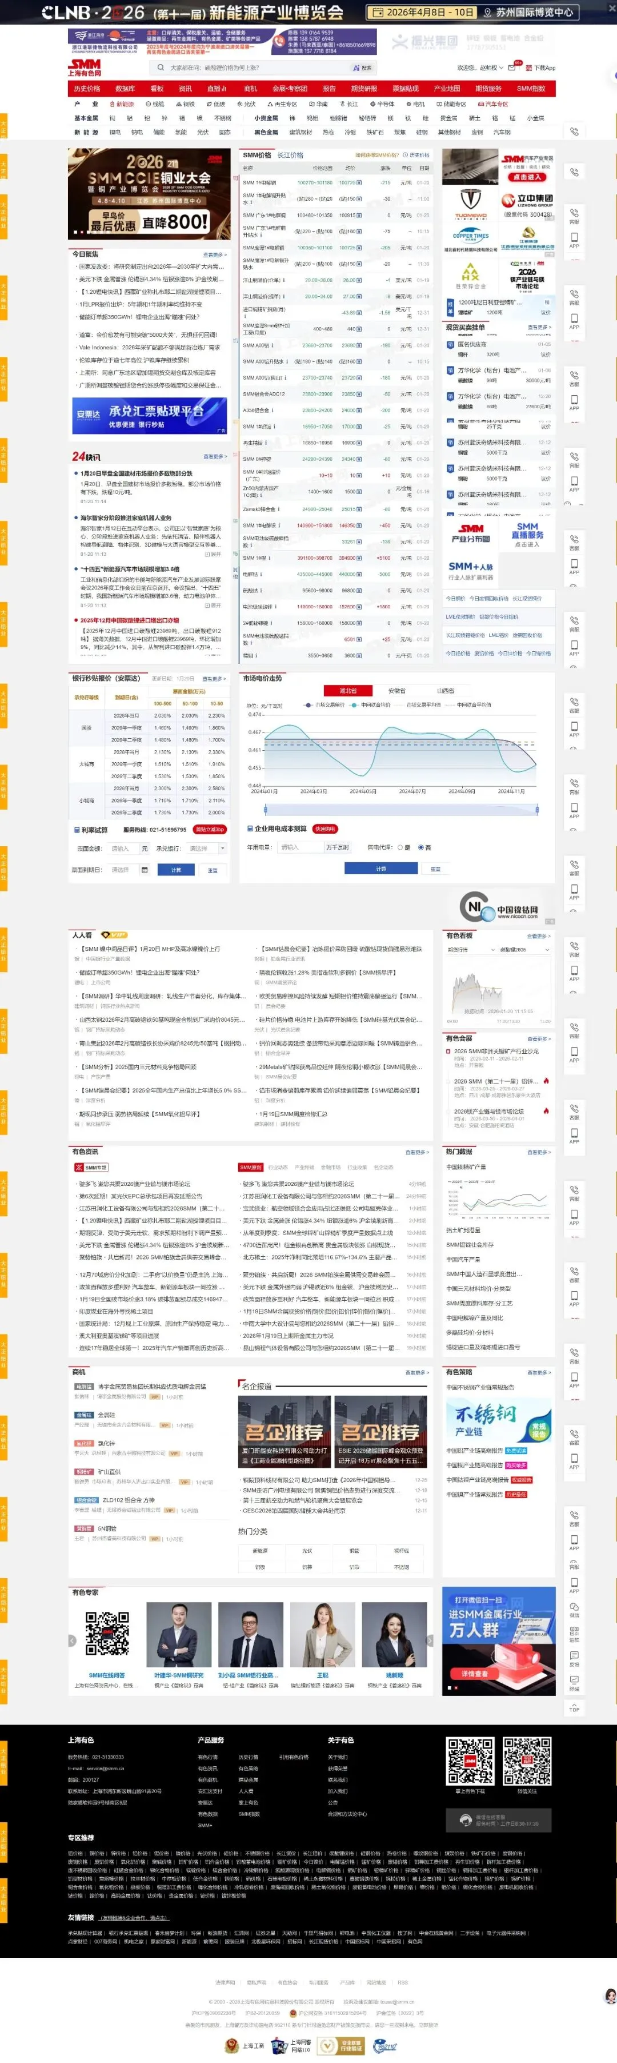Open the calendar icon for 票面到期日
The height and width of the screenshot is (2063, 617).
click(x=144, y=870)
